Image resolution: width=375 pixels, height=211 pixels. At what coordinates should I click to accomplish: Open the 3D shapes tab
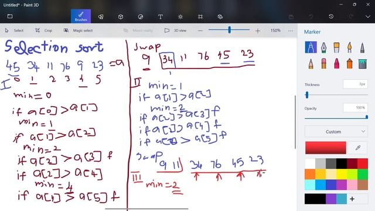click(121, 16)
